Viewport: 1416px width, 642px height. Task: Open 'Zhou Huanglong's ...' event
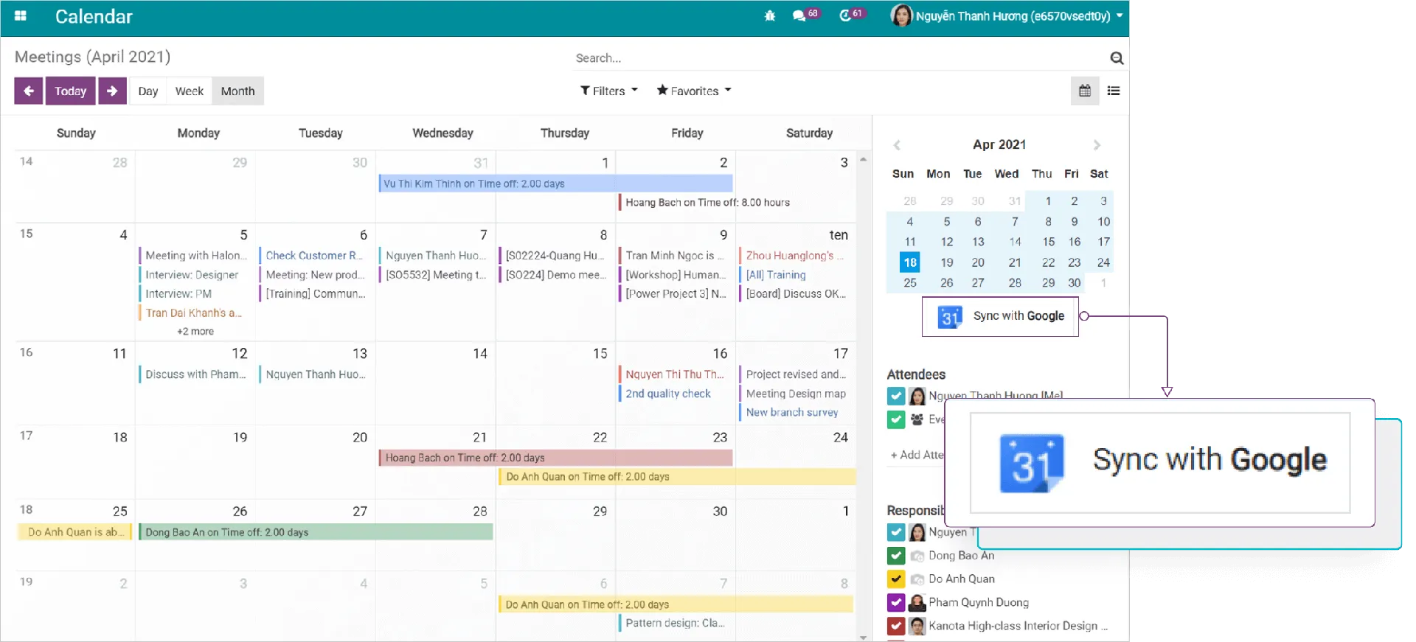[x=794, y=255]
